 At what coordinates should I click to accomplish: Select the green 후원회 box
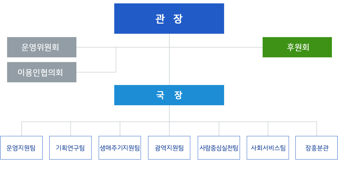click(297, 47)
